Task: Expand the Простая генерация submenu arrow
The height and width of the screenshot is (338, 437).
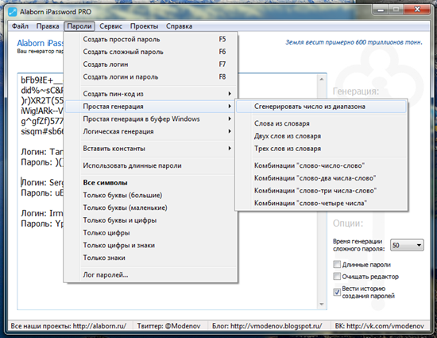Action: click(230, 107)
